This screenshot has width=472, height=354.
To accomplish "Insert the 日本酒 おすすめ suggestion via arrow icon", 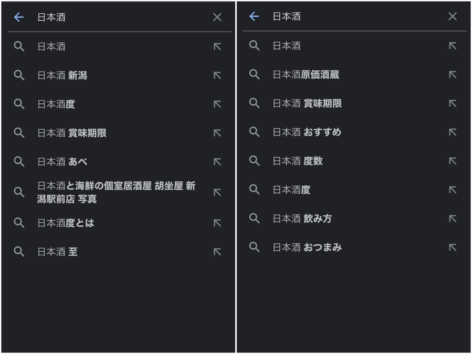I will (453, 132).
